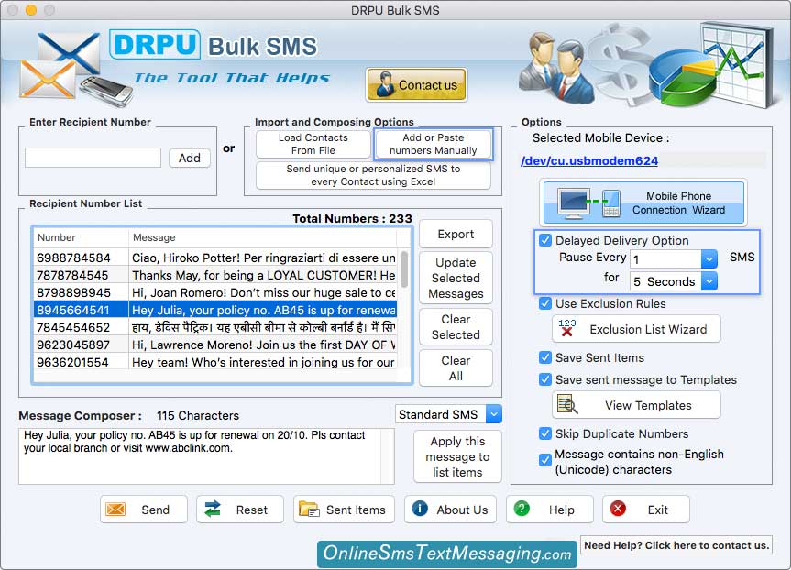Click Send unique or personalized SMS using Excel
Viewport: 791px width, 570px height.
point(373,175)
